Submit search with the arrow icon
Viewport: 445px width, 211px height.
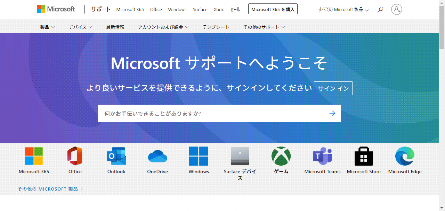click(x=332, y=113)
